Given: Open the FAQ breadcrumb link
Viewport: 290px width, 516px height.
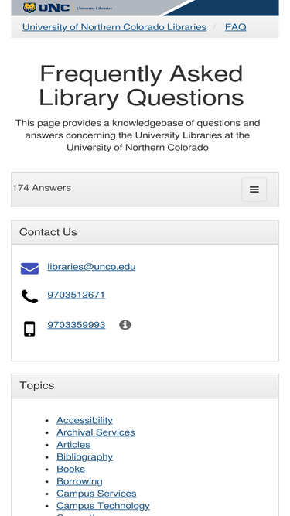Looking at the screenshot, I should (235, 27).
